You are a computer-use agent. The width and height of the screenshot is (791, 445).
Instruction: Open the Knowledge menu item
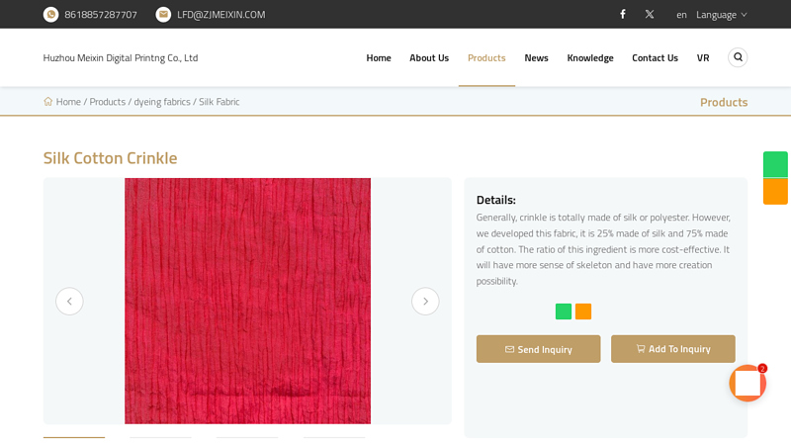pos(590,58)
